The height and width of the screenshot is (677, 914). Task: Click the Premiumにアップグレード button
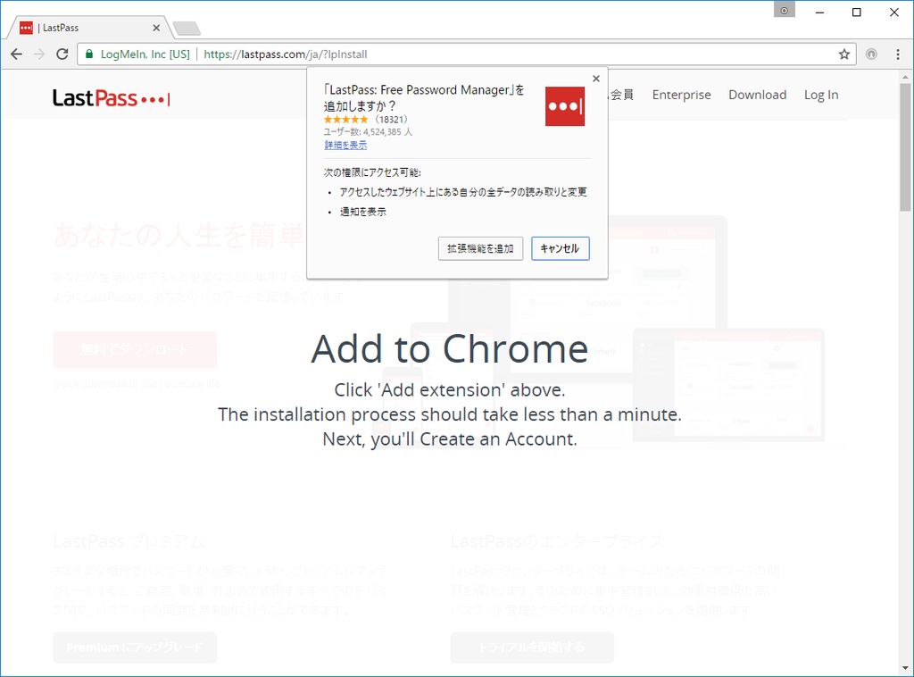click(136, 648)
